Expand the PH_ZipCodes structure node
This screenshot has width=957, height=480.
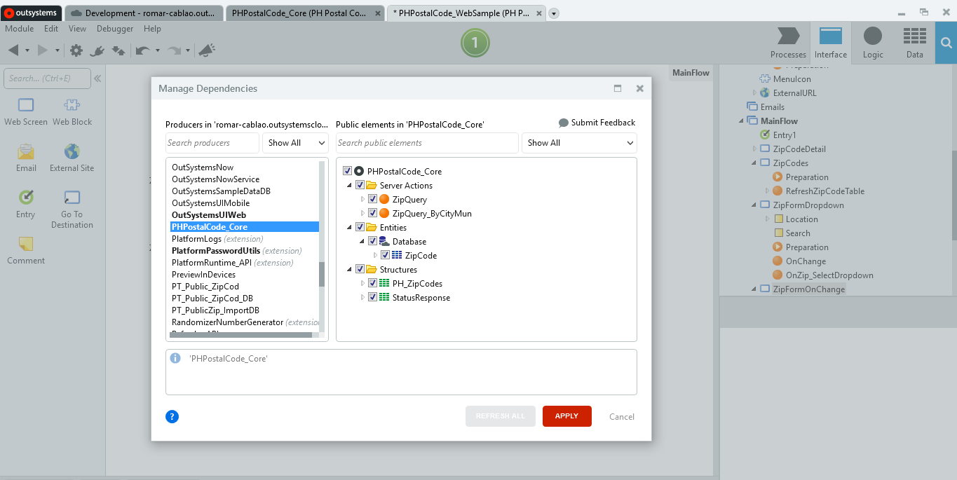(x=362, y=284)
